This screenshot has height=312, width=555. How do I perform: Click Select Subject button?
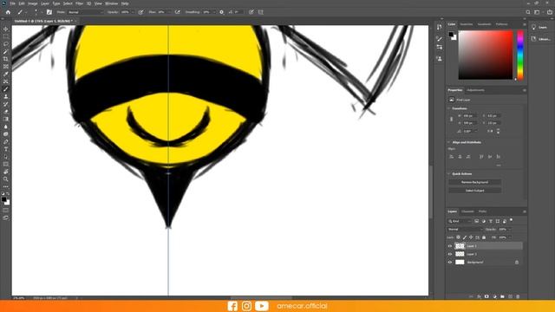(474, 191)
